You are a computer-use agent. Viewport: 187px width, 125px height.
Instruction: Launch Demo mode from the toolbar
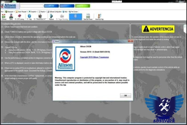(x=11, y=17)
